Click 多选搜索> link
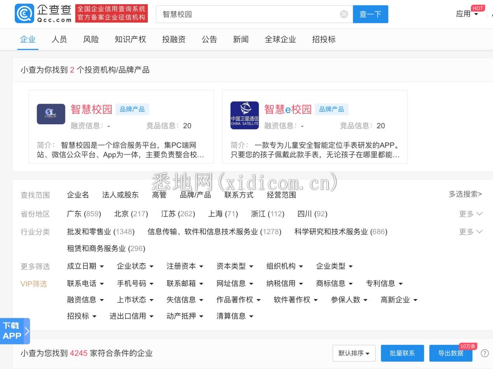493x369 pixels. pos(465,194)
